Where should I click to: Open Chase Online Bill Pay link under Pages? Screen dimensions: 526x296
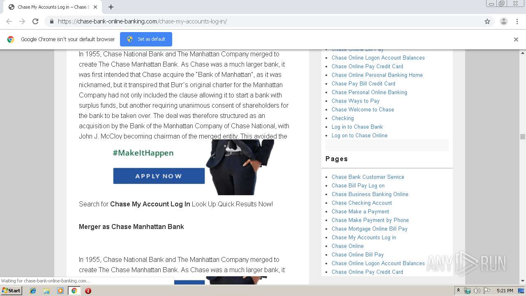(358, 254)
